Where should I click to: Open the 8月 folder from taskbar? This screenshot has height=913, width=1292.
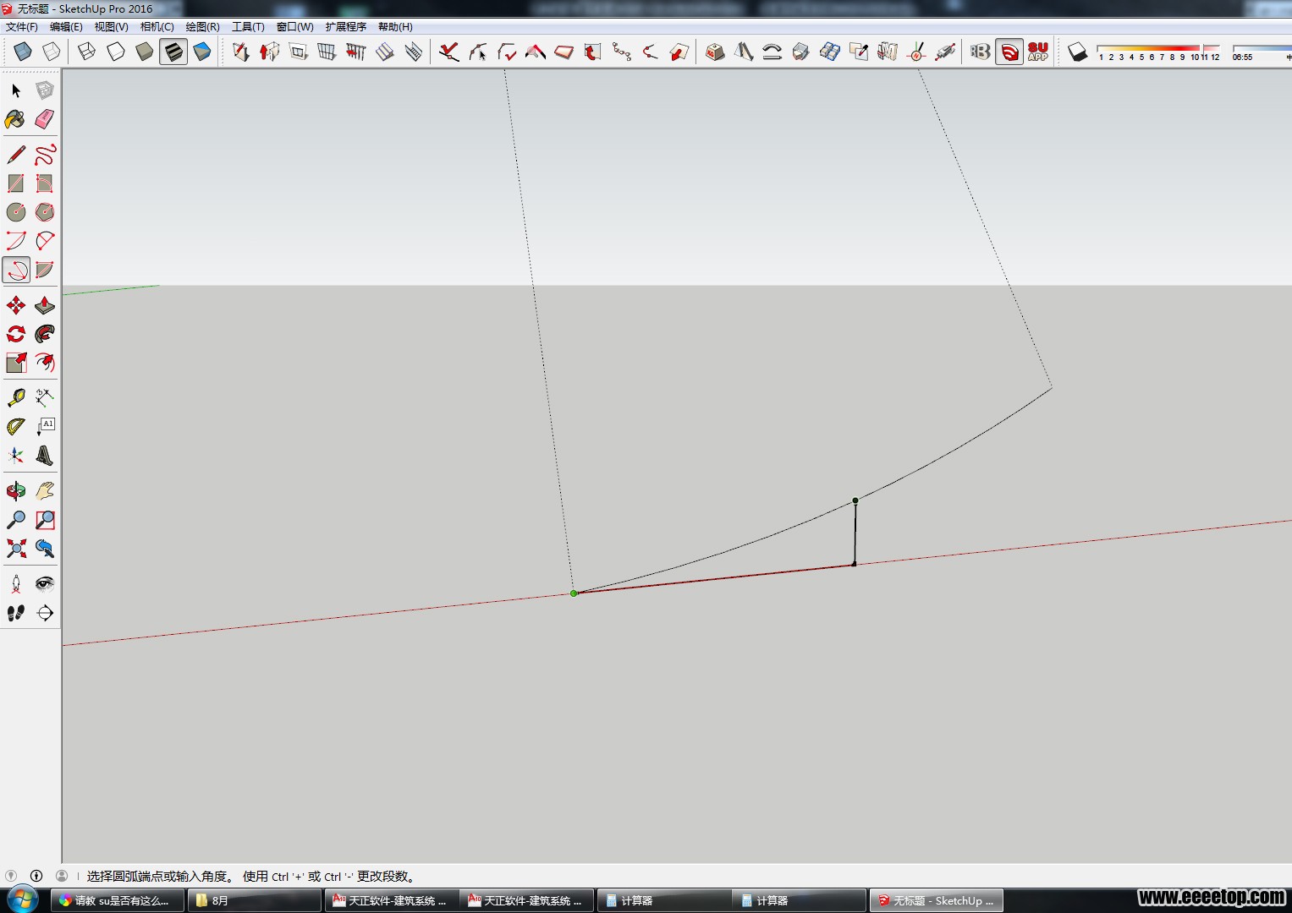pos(254,900)
